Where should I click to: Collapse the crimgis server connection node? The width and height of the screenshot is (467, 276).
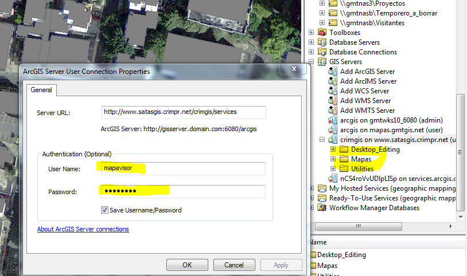(322, 140)
